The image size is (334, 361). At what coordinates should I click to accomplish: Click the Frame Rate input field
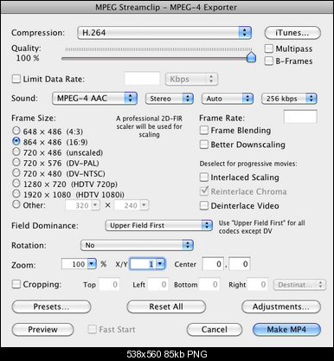tap(300, 117)
